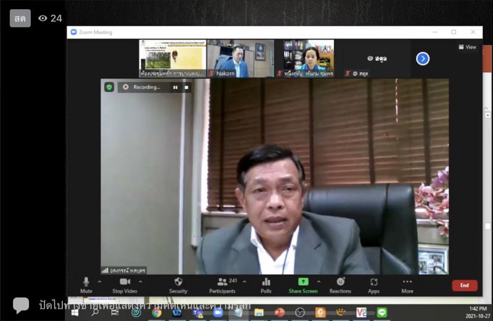Open the View layout menu
The width and height of the screenshot is (493, 321).
(467, 47)
